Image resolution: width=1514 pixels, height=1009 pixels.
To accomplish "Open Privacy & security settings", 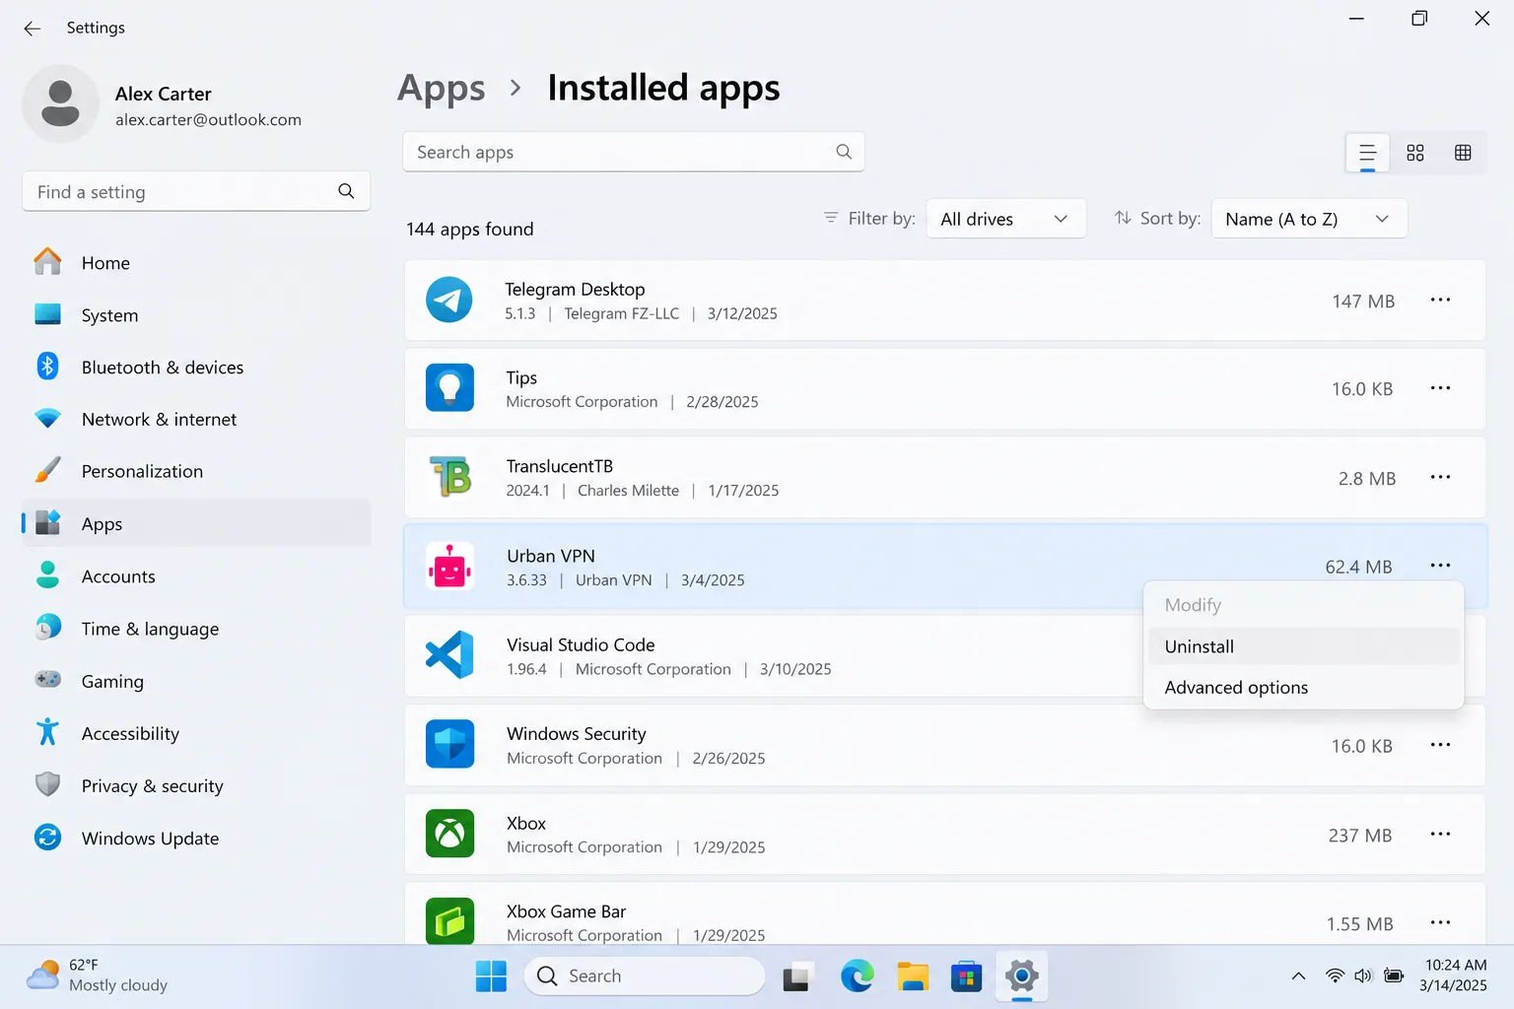I will click(196, 786).
